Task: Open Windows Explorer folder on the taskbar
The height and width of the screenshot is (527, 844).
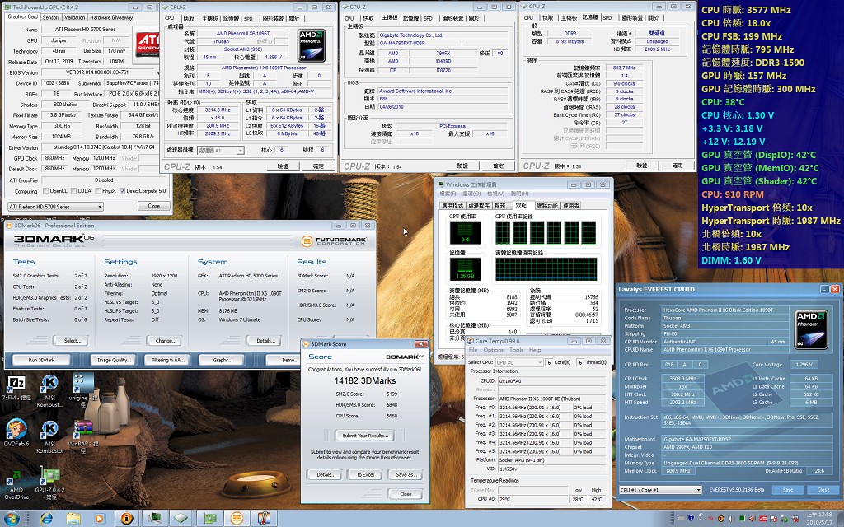Action: (73, 519)
